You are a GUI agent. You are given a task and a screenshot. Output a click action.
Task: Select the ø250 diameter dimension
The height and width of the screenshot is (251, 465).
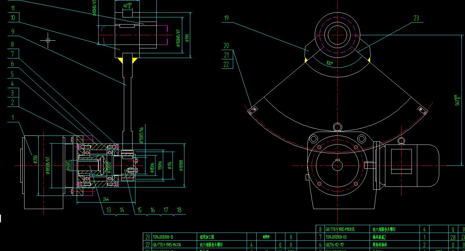[35, 160]
